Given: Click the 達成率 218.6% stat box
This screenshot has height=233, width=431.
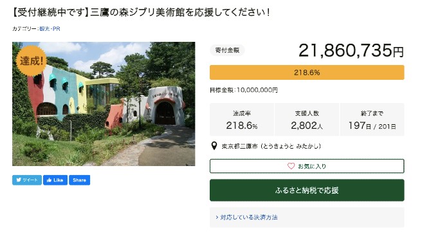Looking at the screenshot, I should [x=242, y=120].
